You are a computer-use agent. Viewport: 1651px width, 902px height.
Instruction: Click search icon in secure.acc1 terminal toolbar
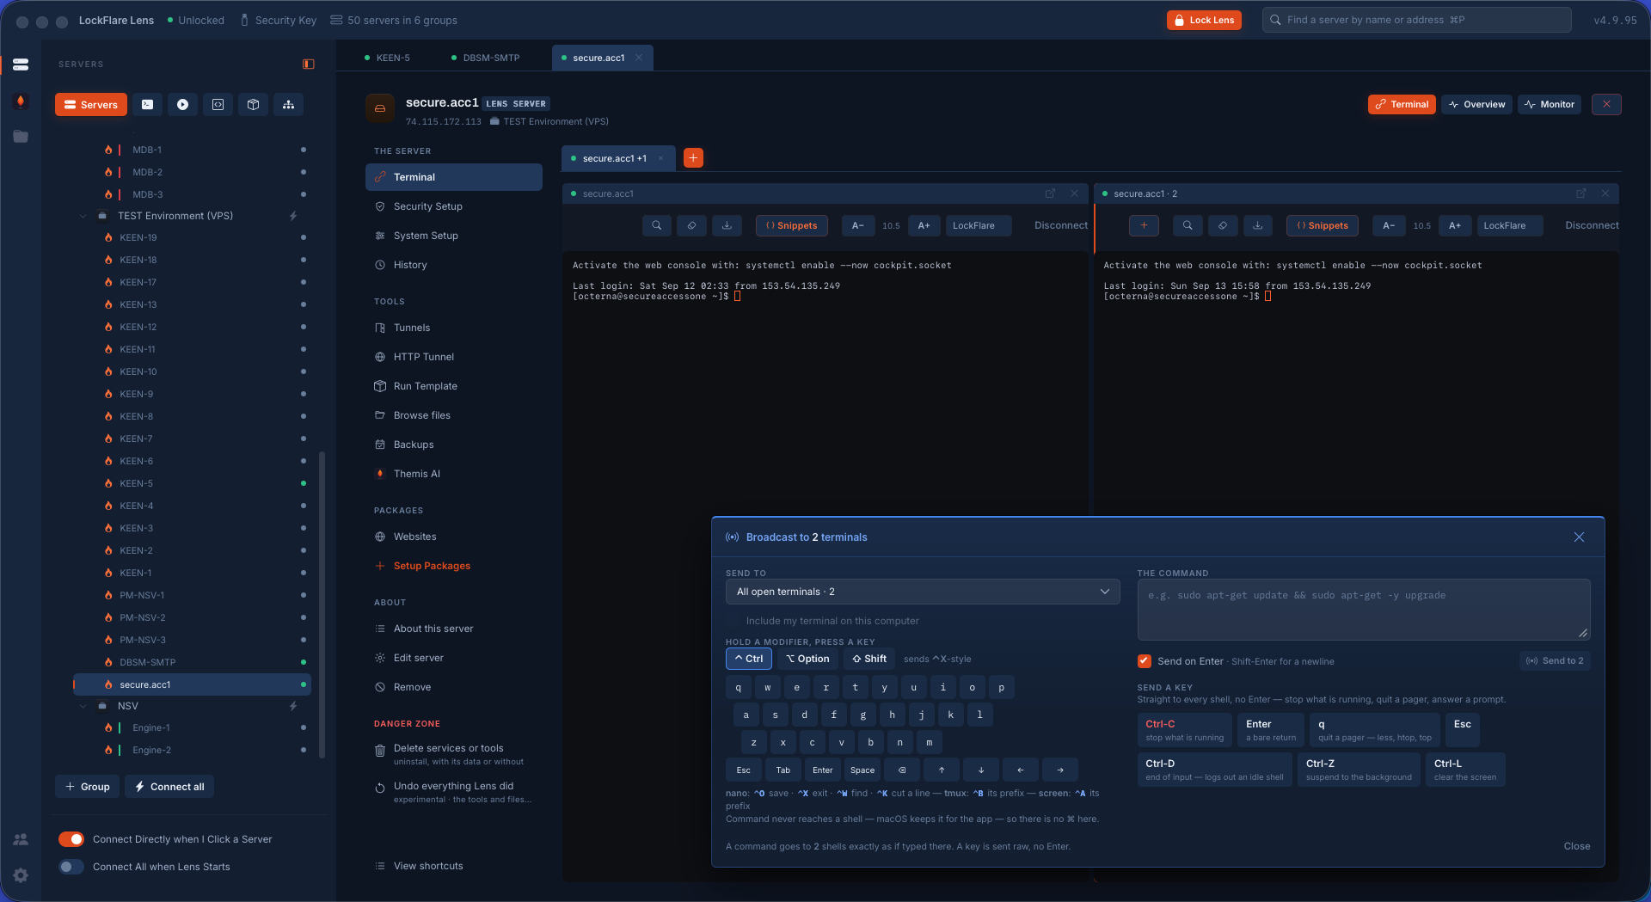tap(657, 225)
